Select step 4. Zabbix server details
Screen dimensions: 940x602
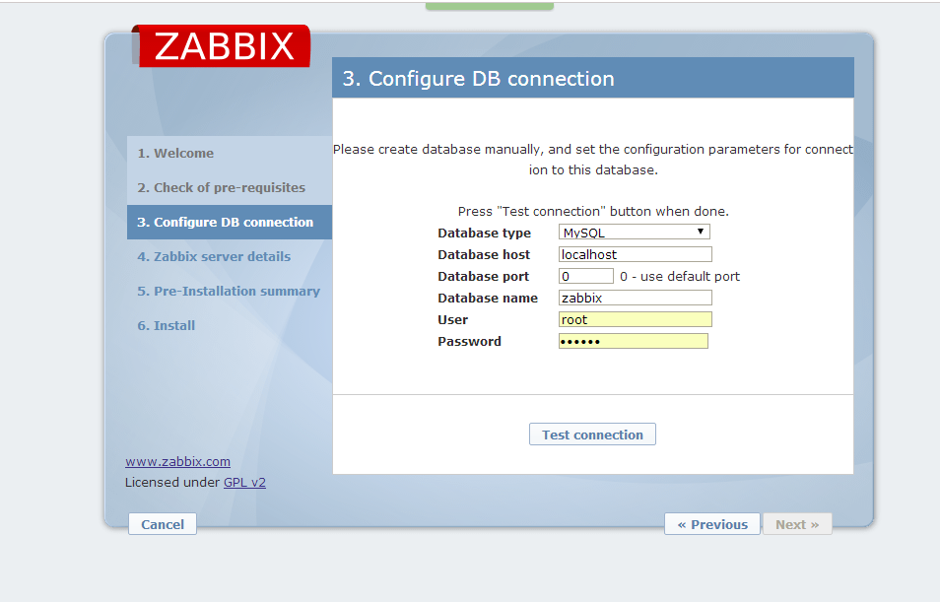coord(230,256)
